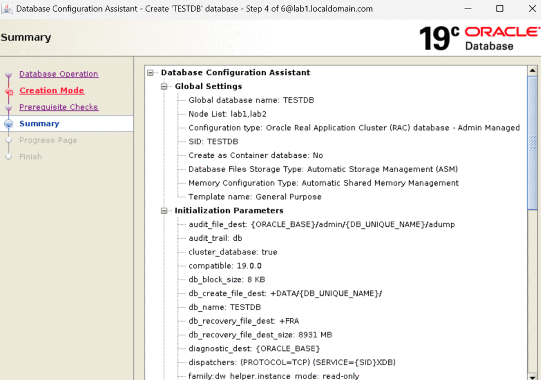Collapse the Global Settings tree node
The height and width of the screenshot is (380, 541).
164,86
